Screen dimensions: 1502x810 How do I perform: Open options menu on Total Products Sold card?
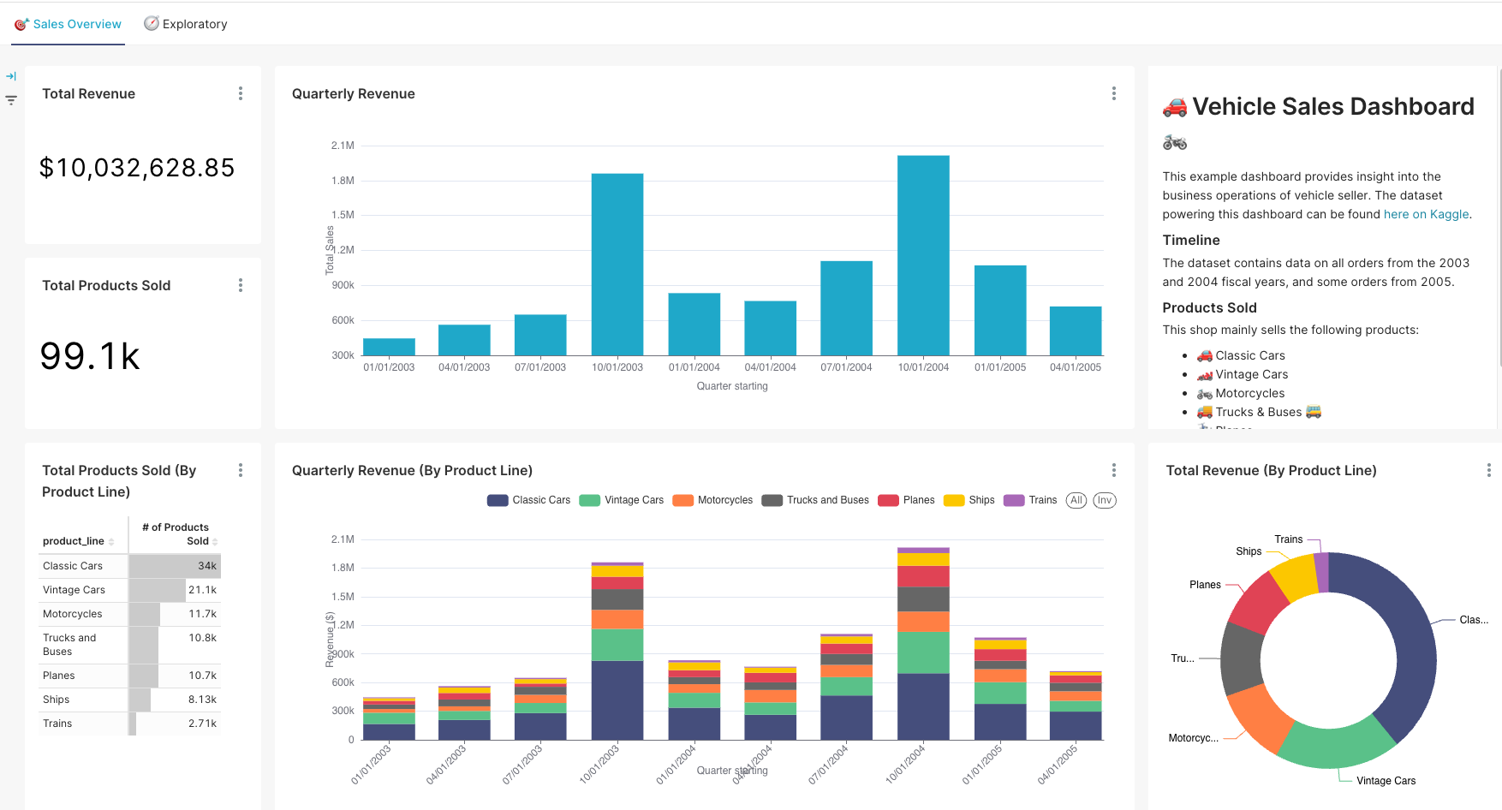click(241, 285)
